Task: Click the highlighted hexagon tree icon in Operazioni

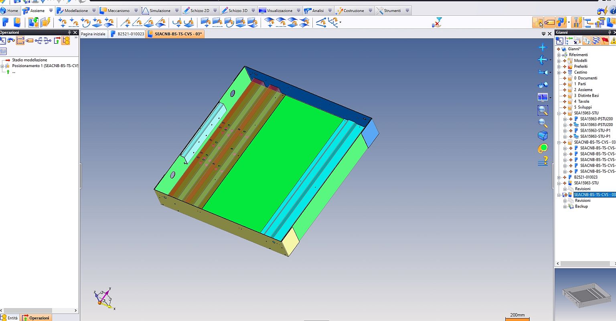Action: [x=66, y=41]
